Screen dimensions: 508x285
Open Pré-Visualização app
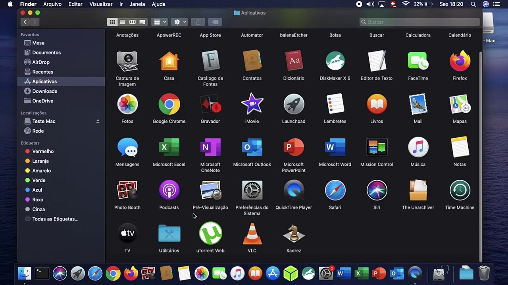[210, 191]
